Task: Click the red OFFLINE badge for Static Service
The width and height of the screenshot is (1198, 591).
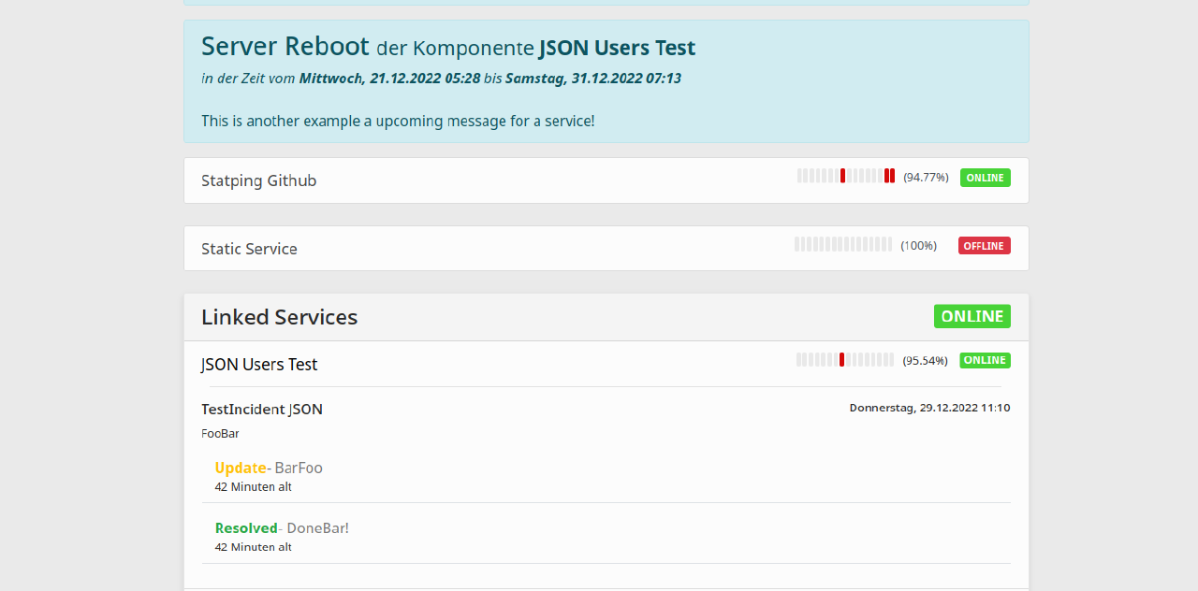Action: (984, 246)
